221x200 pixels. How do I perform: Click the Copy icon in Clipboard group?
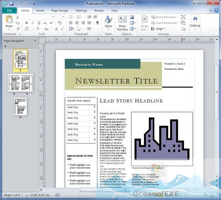(18, 23)
